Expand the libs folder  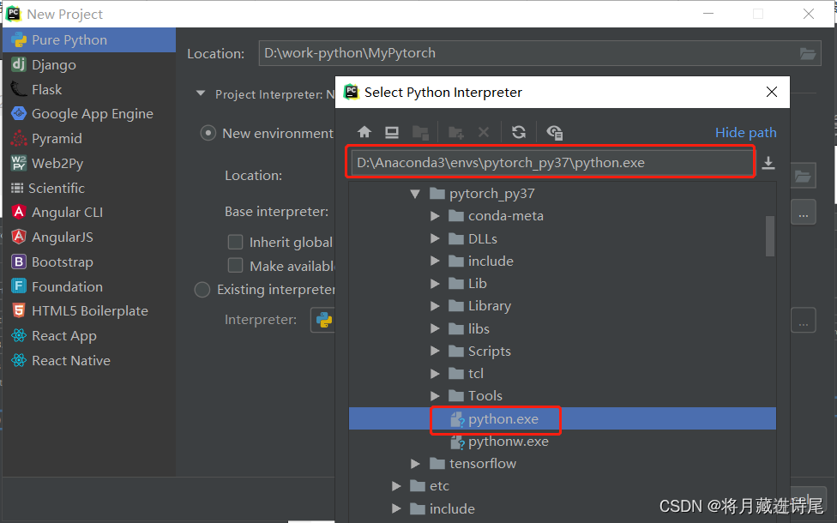(435, 328)
